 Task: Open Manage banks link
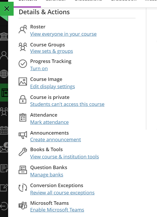point(47,175)
